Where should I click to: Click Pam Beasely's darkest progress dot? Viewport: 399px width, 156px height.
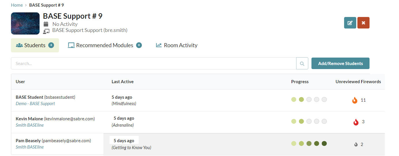324,143
